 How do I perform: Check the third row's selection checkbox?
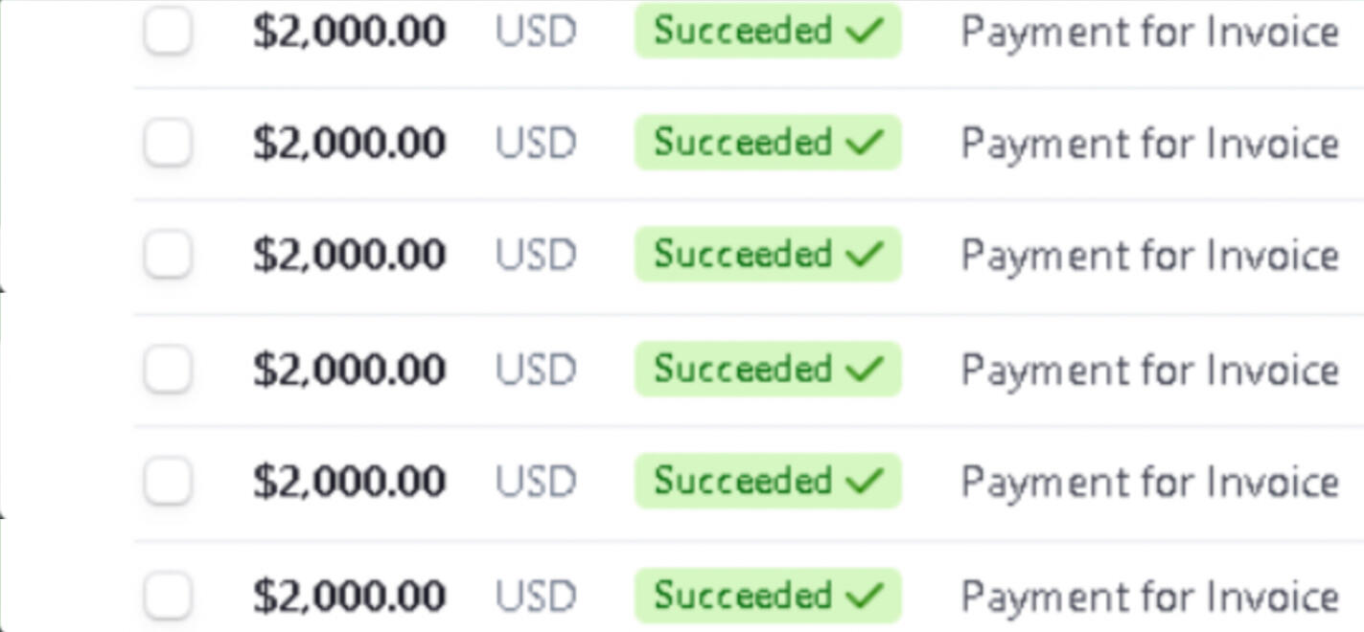pyautogui.click(x=168, y=255)
